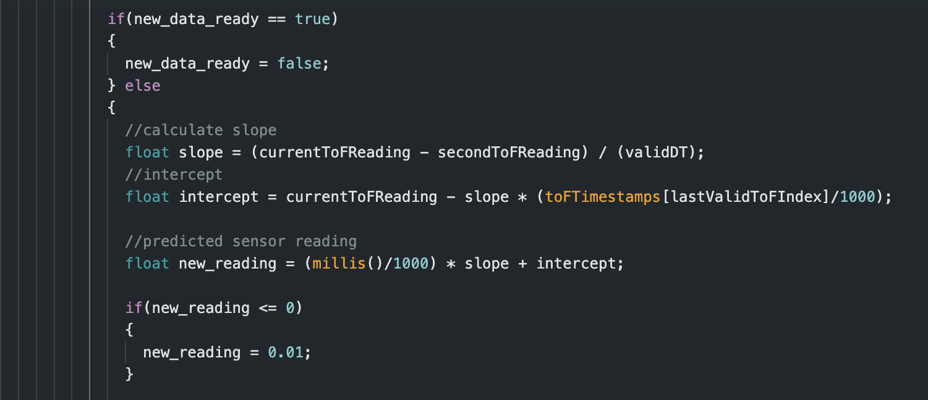Click opening brace after else

point(111,108)
